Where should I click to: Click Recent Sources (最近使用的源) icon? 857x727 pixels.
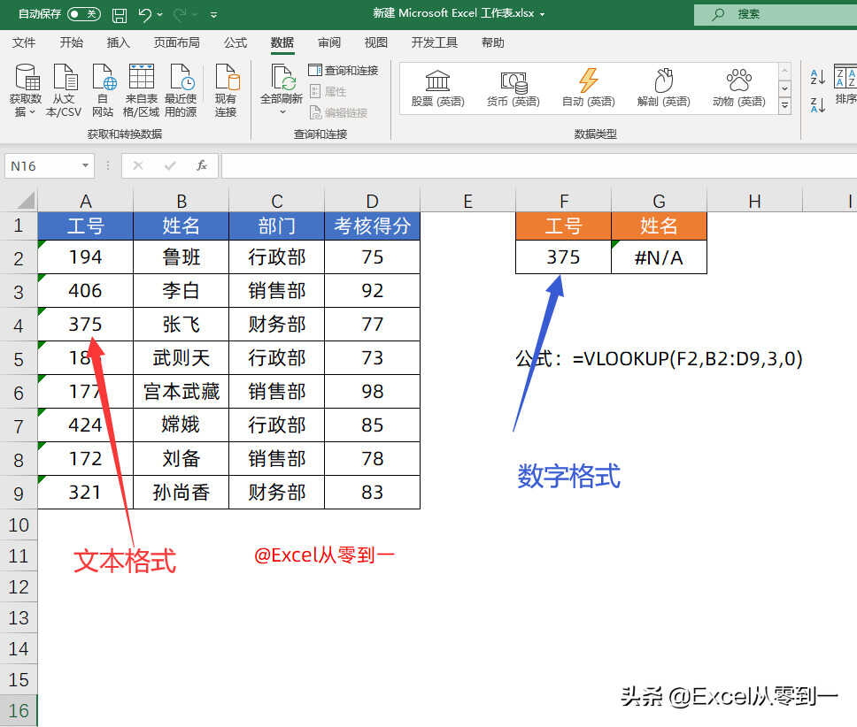point(181,89)
